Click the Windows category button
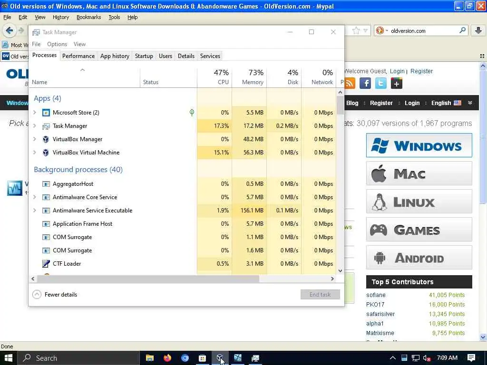 (x=419, y=145)
